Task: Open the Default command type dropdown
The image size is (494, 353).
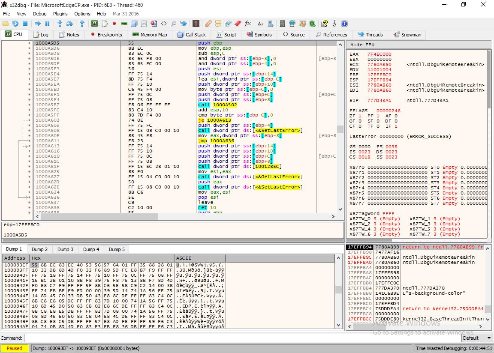Action: pos(476,338)
